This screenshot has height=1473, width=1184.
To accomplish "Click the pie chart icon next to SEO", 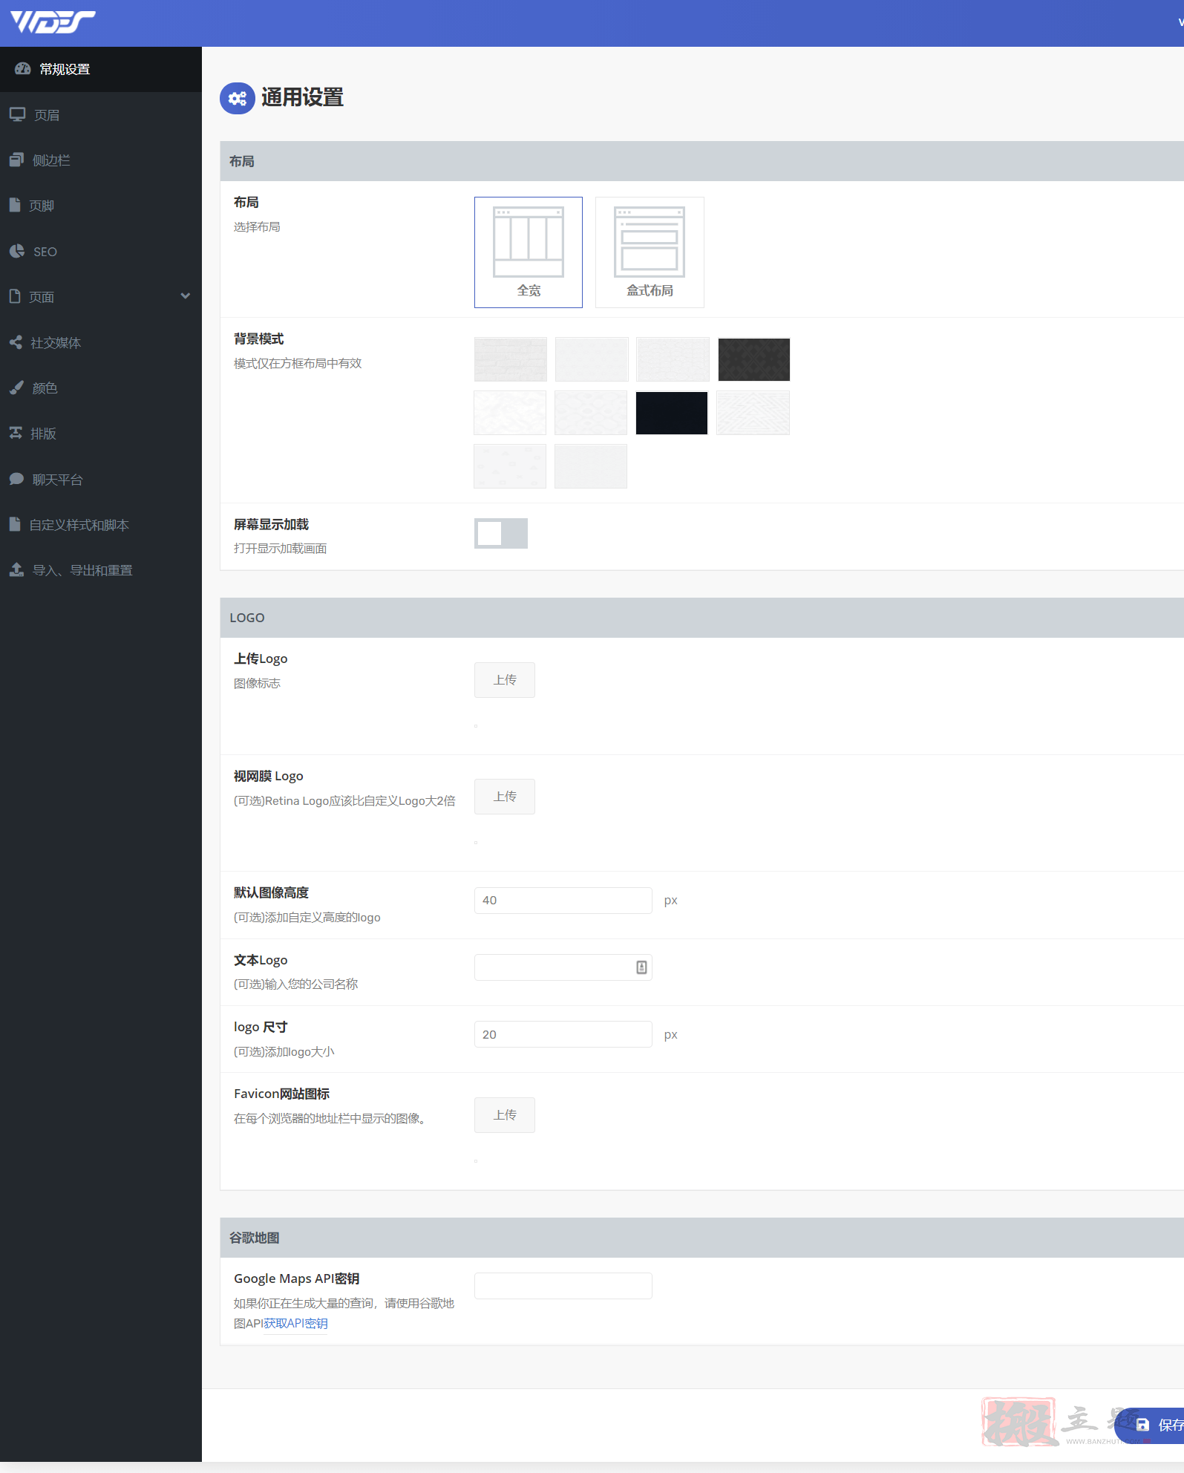I will click(17, 251).
